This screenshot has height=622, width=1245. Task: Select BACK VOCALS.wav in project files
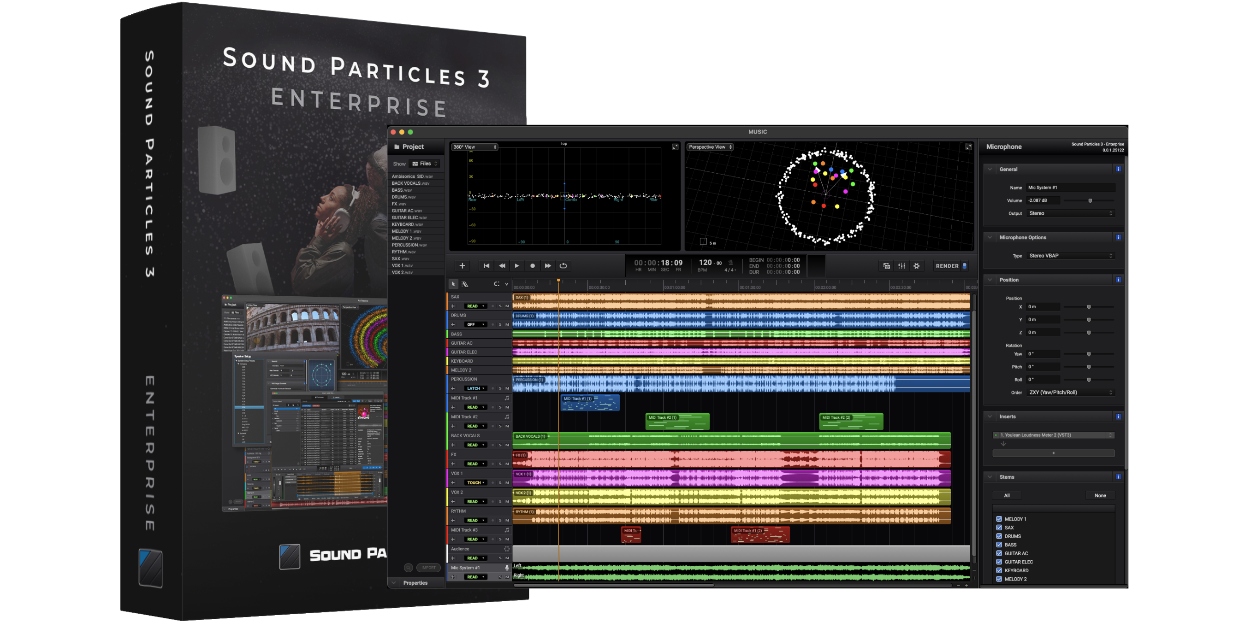410,183
